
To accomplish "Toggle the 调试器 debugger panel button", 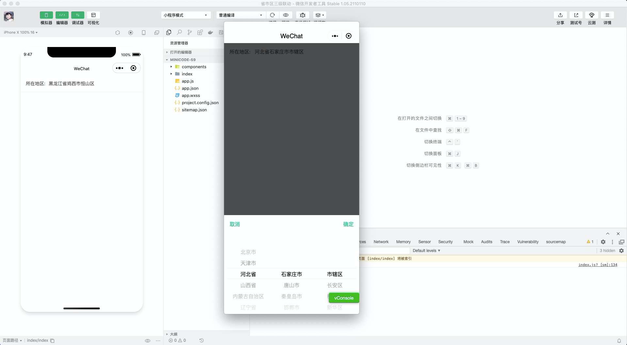I will [x=77, y=15].
